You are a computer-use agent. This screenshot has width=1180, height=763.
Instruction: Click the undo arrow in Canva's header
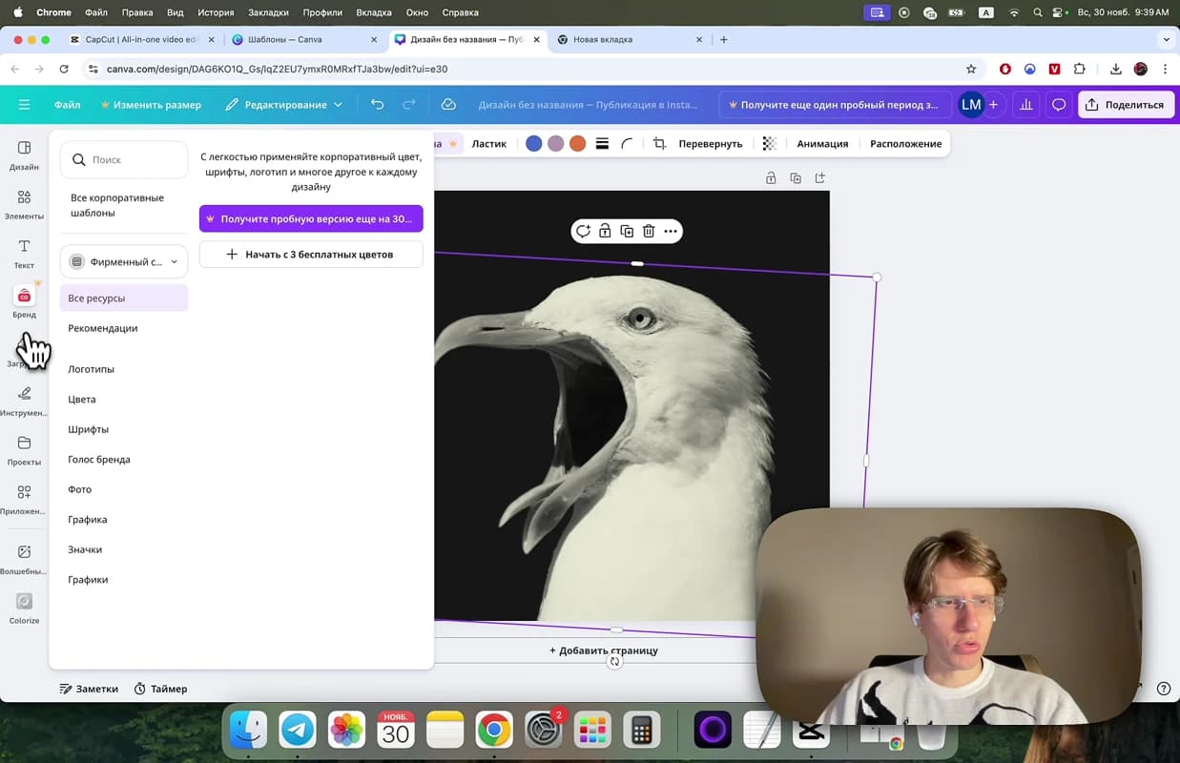pos(378,105)
